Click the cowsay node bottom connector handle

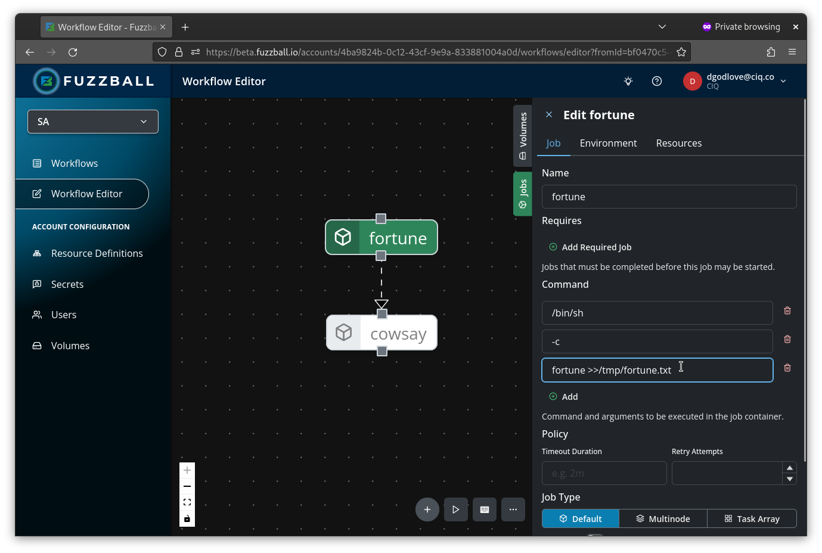point(382,351)
